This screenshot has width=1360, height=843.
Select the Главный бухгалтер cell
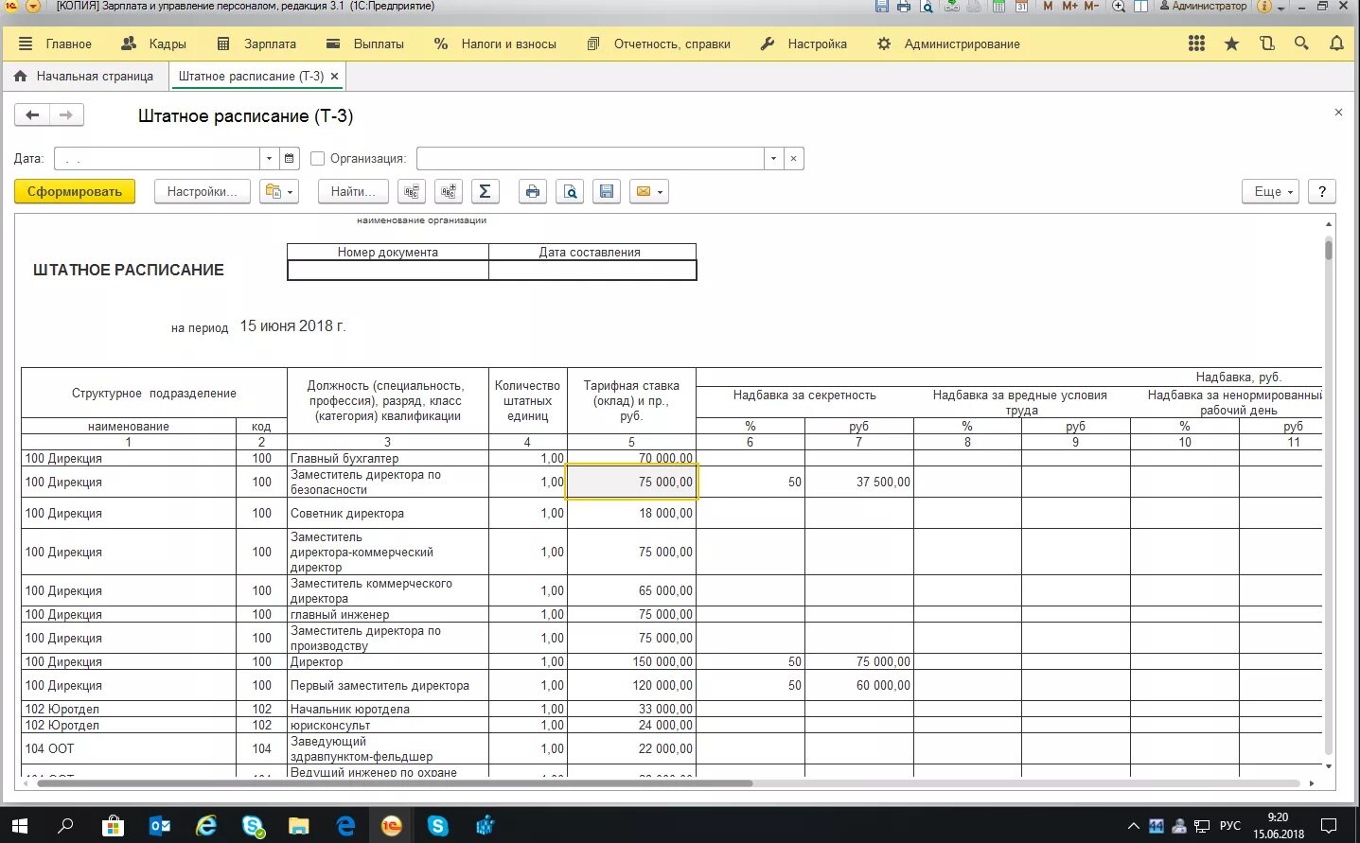click(387, 458)
